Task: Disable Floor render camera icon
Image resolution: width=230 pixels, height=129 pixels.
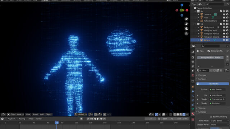Action: tap(227, 18)
